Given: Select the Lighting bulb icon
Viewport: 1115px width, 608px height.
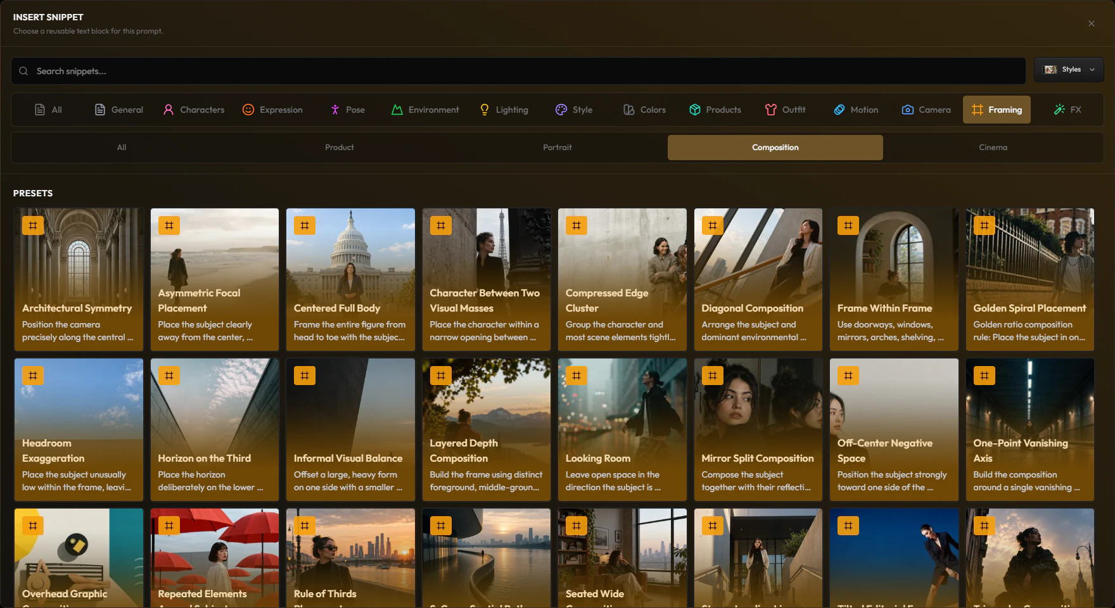Looking at the screenshot, I should pos(485,110).
